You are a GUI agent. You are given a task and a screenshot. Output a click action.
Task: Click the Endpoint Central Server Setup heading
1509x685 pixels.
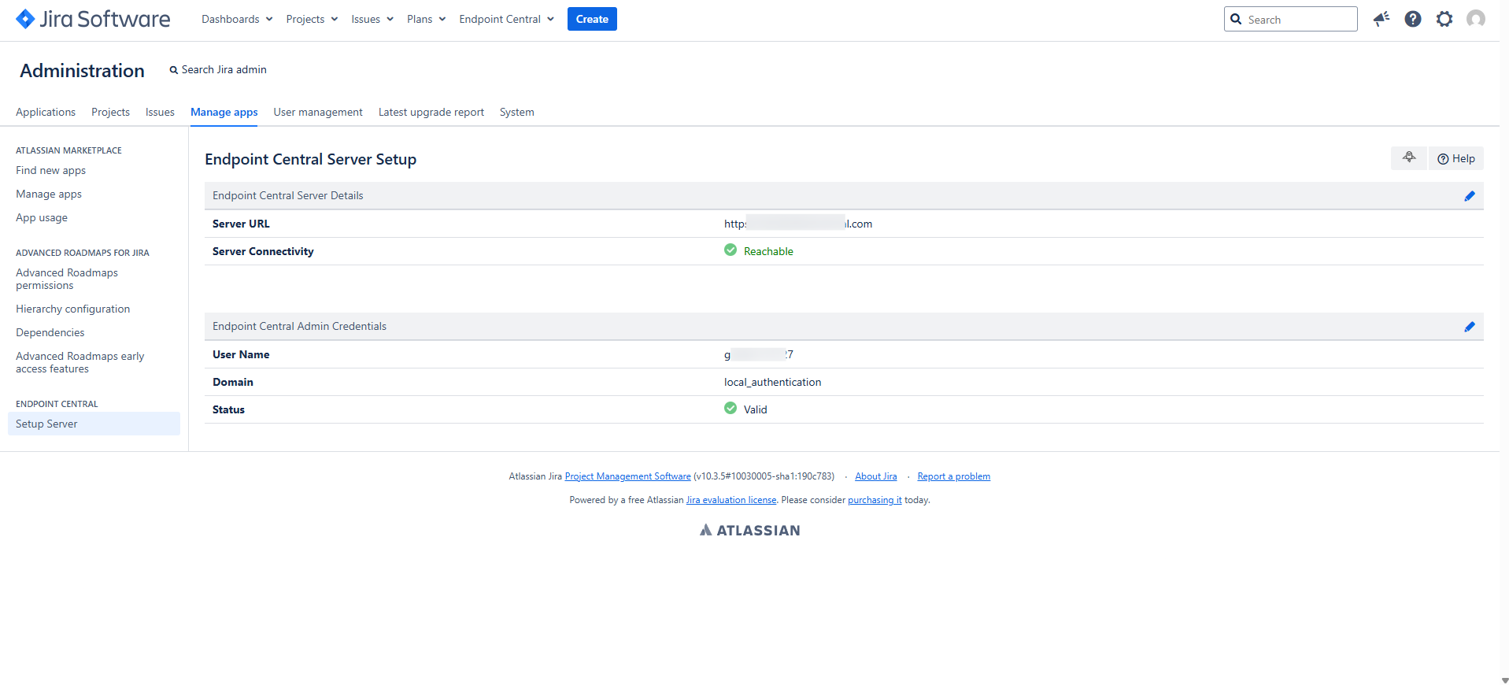[311, 159]
